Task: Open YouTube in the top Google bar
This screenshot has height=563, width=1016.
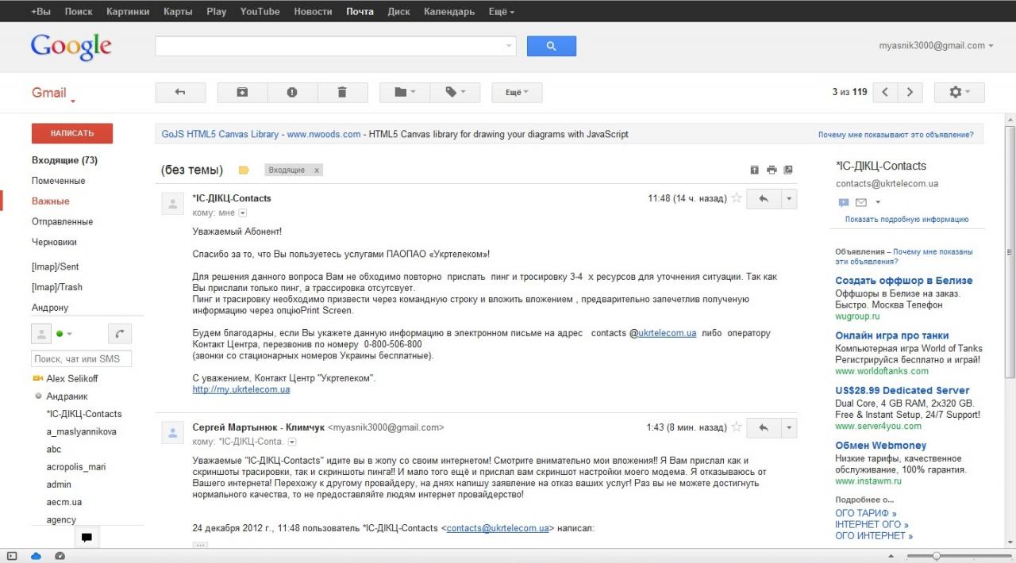Action: (260, 12)
